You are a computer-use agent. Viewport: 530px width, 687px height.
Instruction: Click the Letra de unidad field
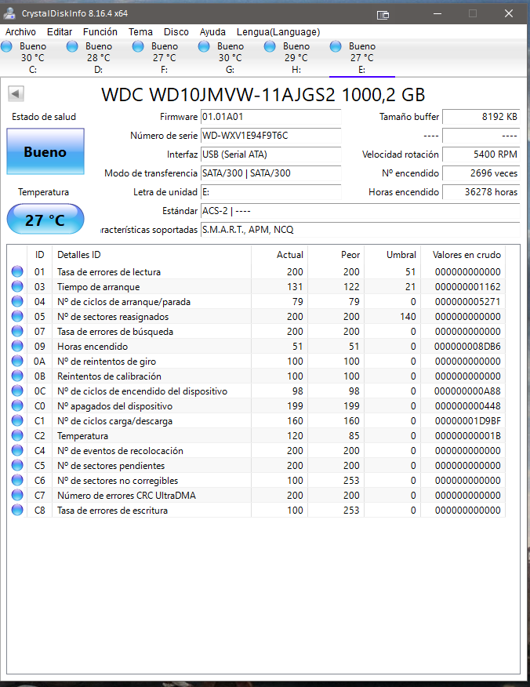click(270, 192)
